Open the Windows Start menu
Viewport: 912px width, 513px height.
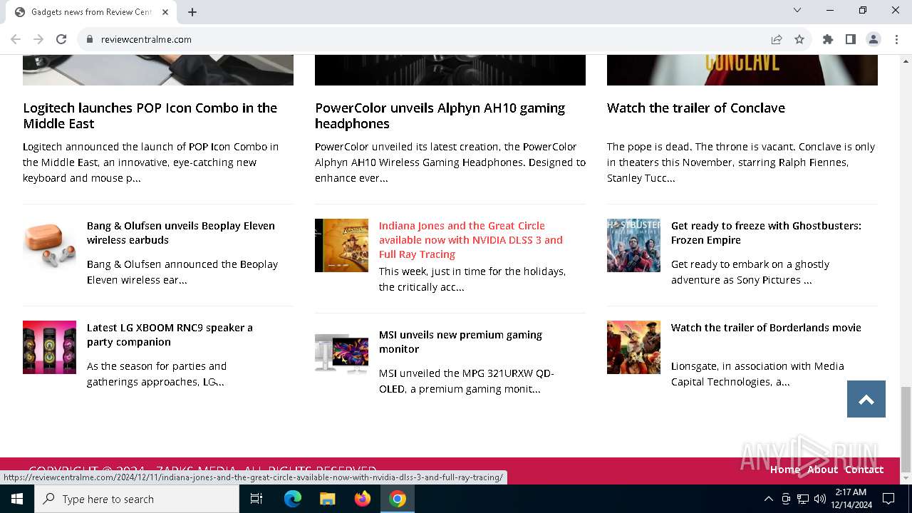click(x=17, y=499)
